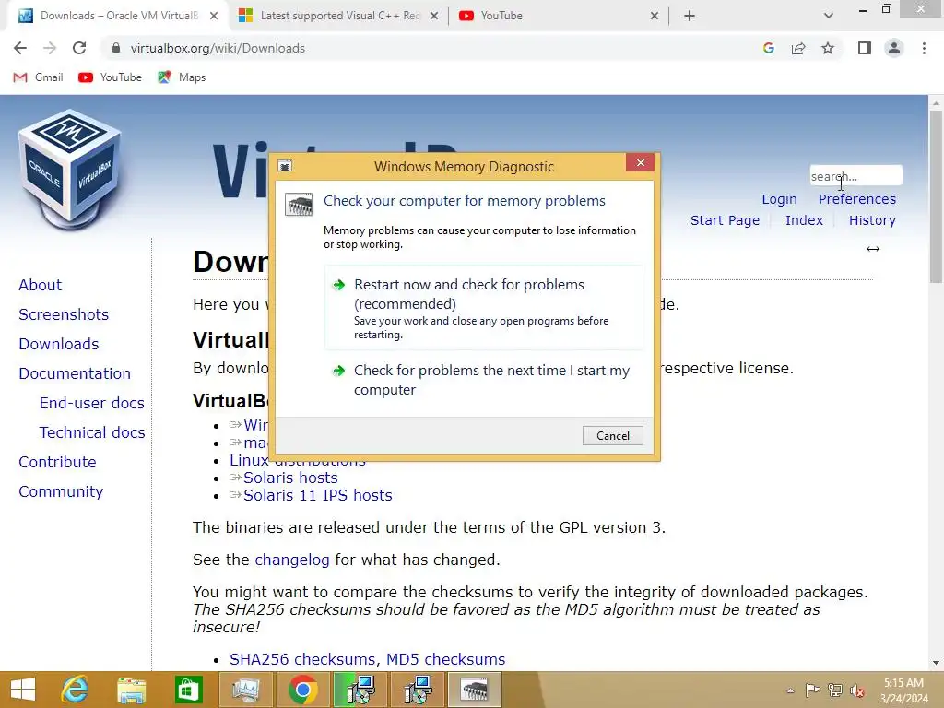Open the Maps bookmark
The image size is (944, 708).
coord(182,77)
